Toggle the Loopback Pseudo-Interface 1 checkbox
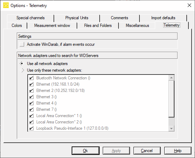 coord(31,128)
